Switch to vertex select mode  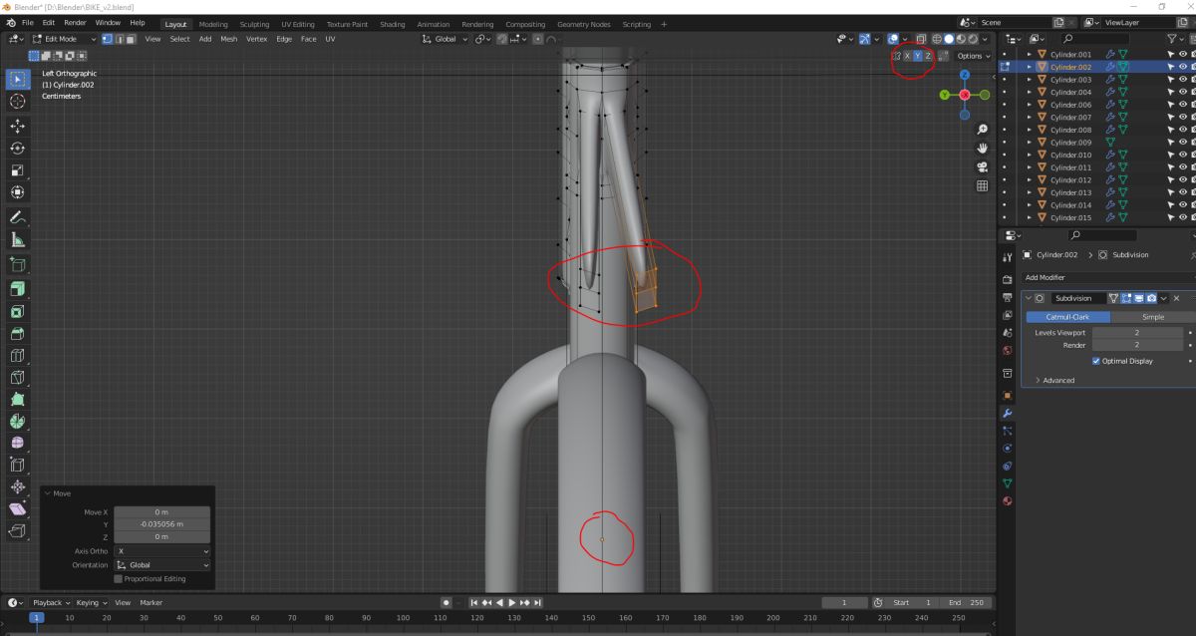(x=107, y=39)
